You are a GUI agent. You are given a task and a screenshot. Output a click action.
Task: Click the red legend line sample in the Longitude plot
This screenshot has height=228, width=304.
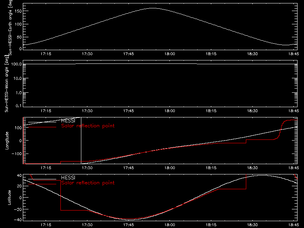(x=42, y=127)
